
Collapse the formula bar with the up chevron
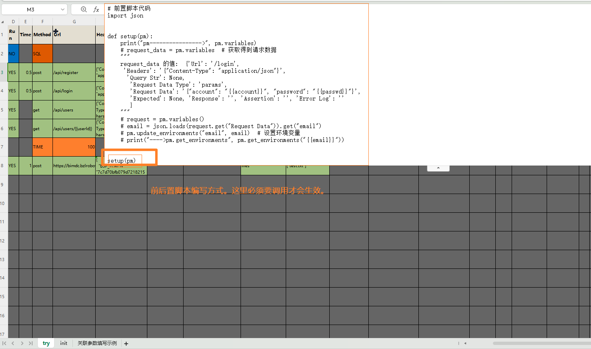[438, 168]
